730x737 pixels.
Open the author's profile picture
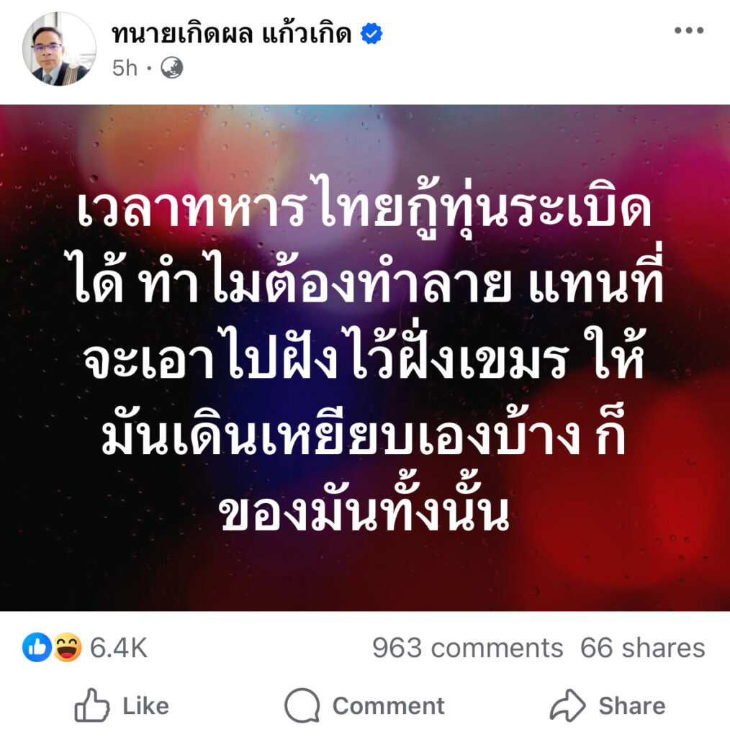59,49
